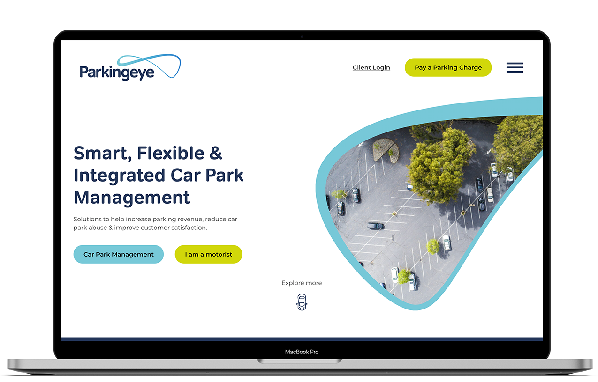598x382 pixels.
Task: Click the car-shaped Explore more icon
Action: click(302, 302)
